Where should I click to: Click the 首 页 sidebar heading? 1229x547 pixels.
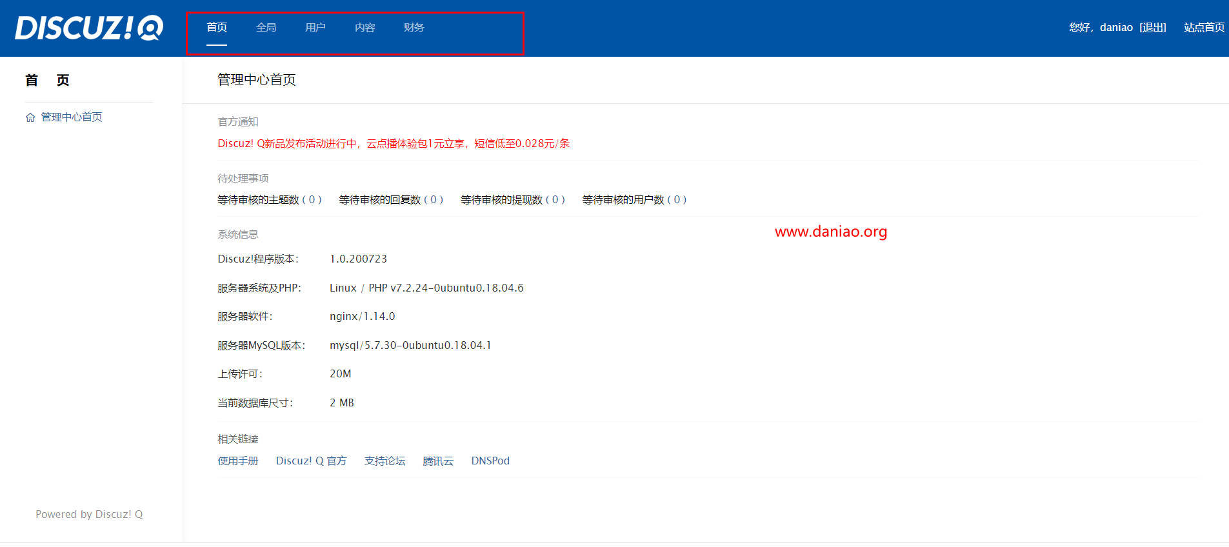click(47, 80)
